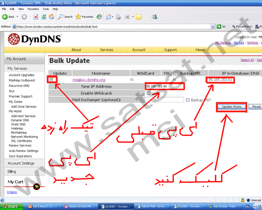The image size is (262, 210).
Task: Click the Update Hosts button
Action: [x=232, y=107]
